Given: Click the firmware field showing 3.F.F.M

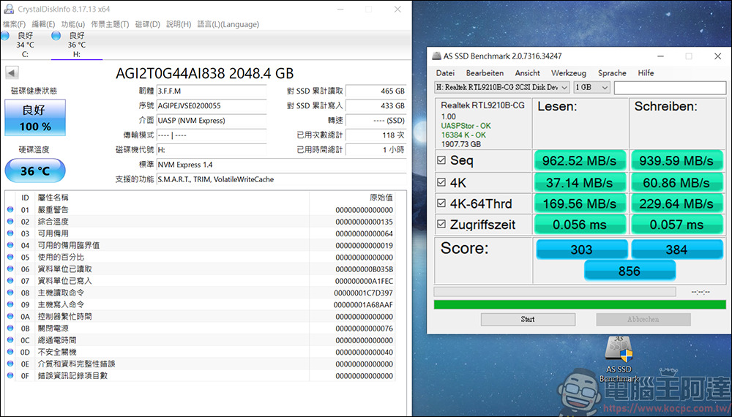Looking at the screenshot, I should (212, 91).
